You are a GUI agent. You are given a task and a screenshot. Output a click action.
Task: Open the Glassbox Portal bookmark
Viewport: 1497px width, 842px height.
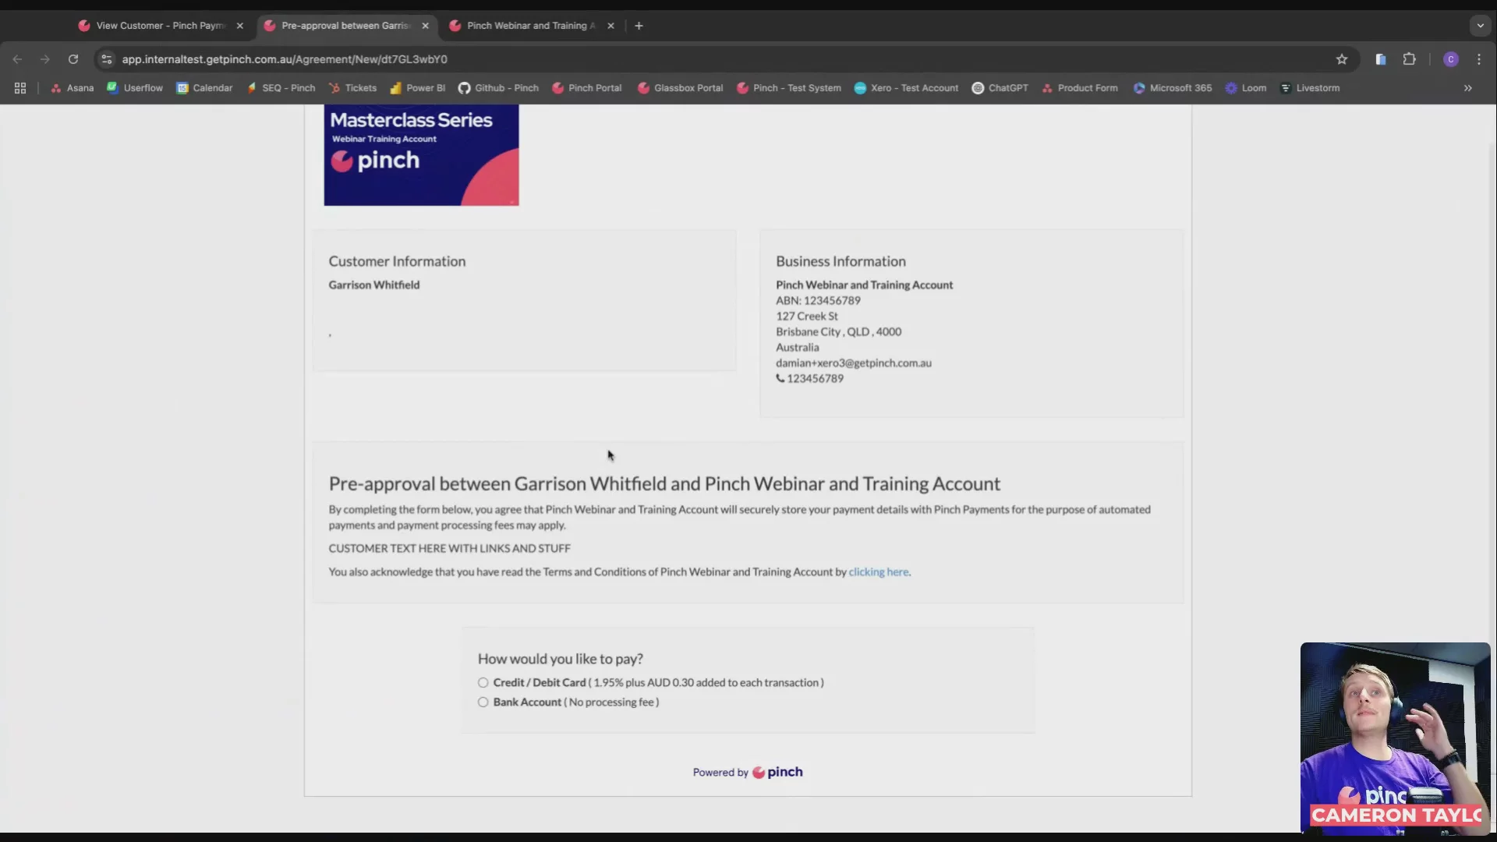click(680, 88)
